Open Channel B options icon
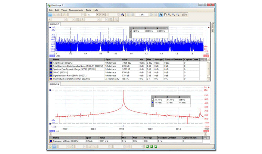 click(110, 19)
